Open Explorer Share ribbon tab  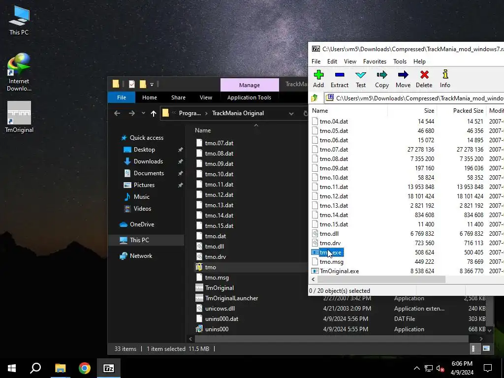178,97
